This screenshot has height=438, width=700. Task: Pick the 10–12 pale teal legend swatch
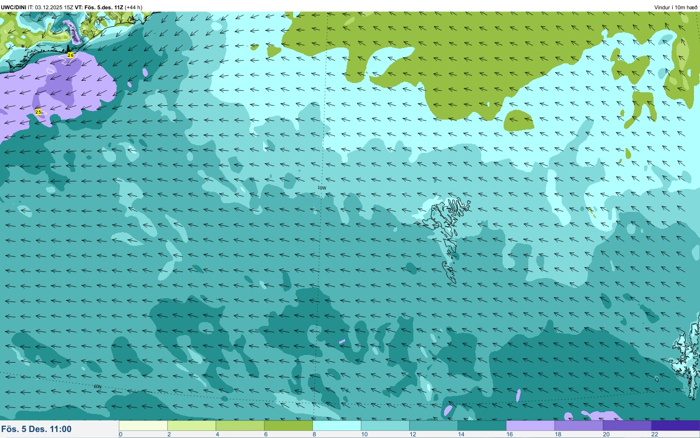point(385,425)
